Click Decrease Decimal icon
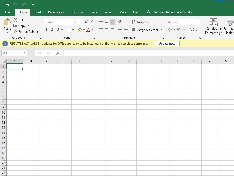Screen dimensions: 234x176 (198, 30)
